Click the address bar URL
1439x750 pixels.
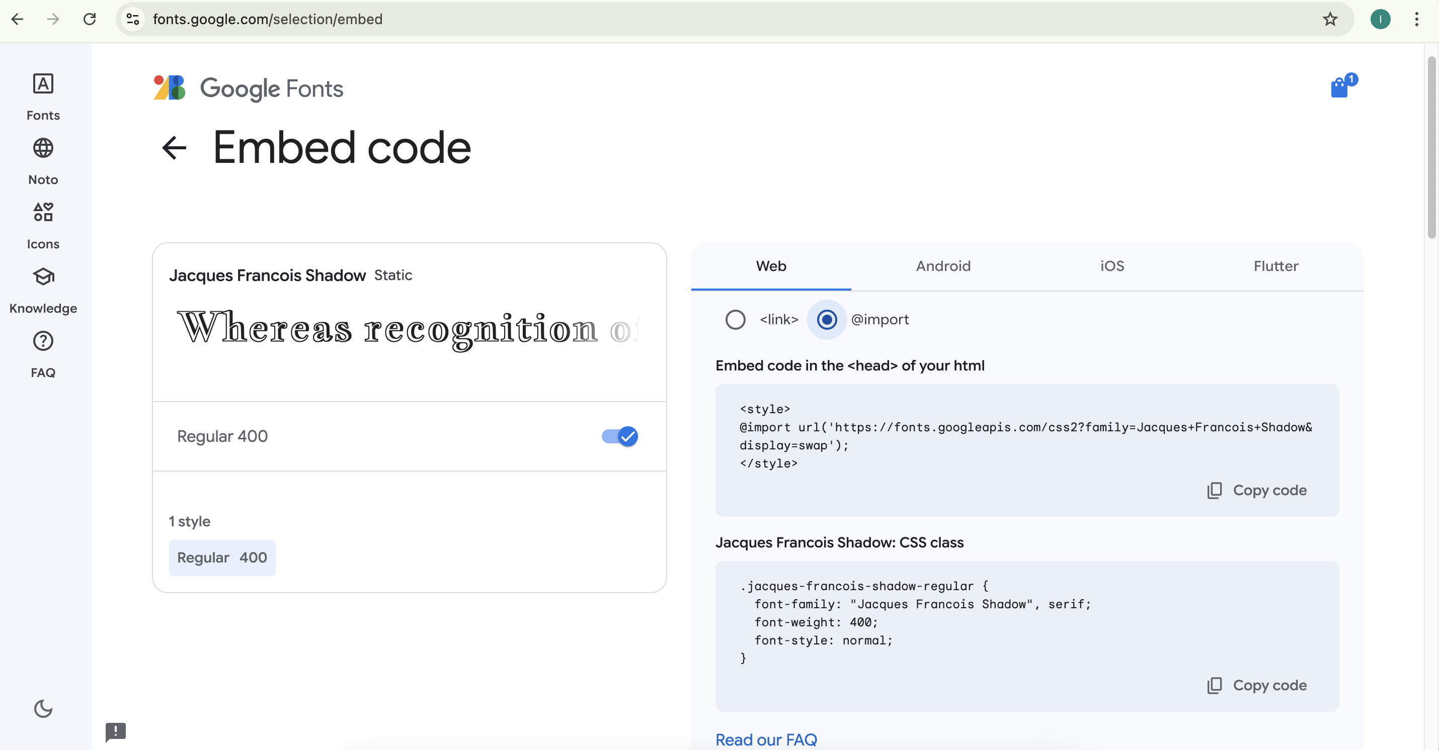(268, 19)
